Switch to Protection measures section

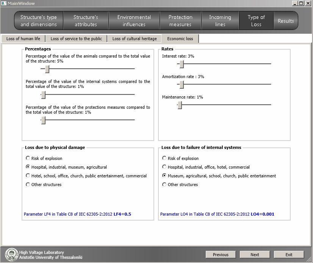click(x=180, y=20)
